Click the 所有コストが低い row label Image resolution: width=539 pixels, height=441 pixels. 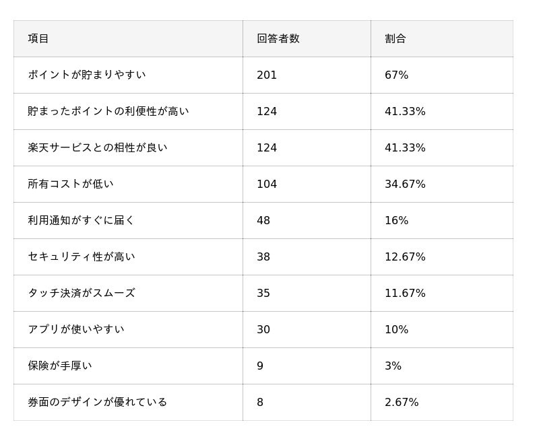click(x=71, y=184)
